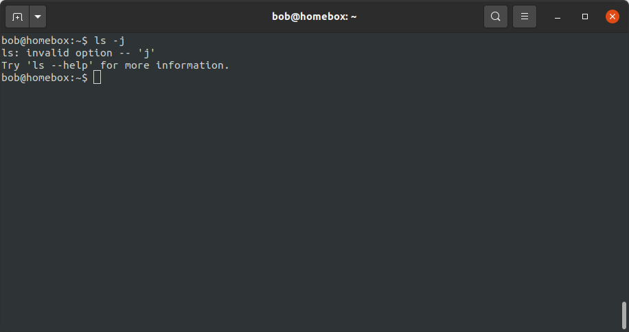Close the terminal with orange button
Viewport: 629px width, 332px height.
coord(613,16)
